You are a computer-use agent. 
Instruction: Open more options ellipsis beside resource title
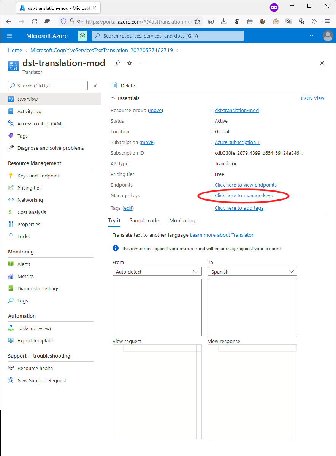(142, 63)
